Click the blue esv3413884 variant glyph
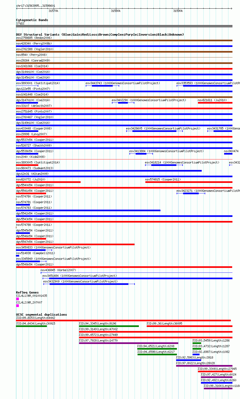Viewport: 240px width, 399px height. [141, 154]
